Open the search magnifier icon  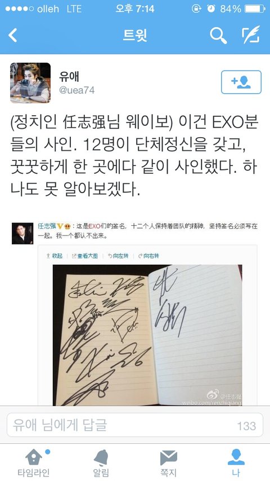tap(218, 36)
